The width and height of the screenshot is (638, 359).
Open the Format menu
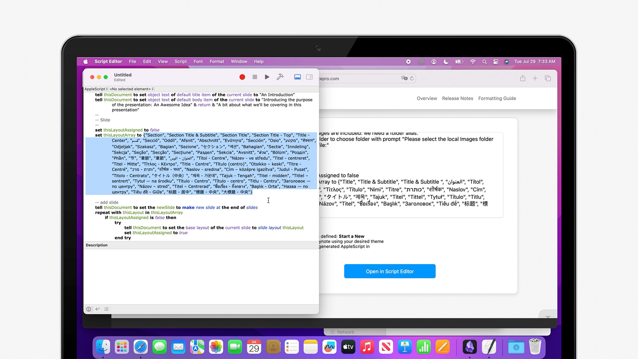point(217,61)
